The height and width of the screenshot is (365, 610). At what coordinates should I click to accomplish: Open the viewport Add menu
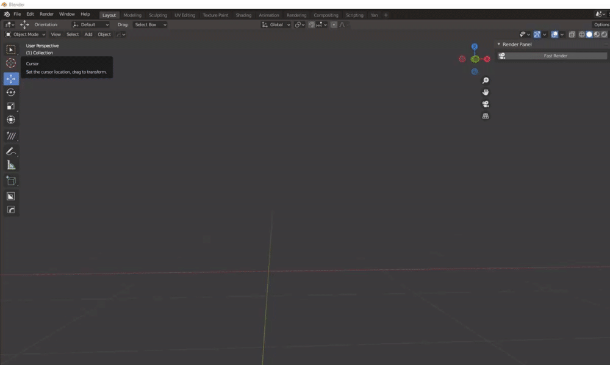[x=88, y=35]
